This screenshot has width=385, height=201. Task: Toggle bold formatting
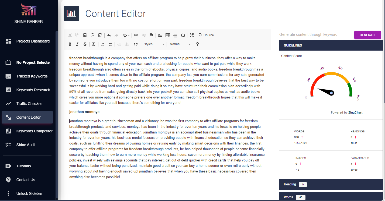pos(70,44)
